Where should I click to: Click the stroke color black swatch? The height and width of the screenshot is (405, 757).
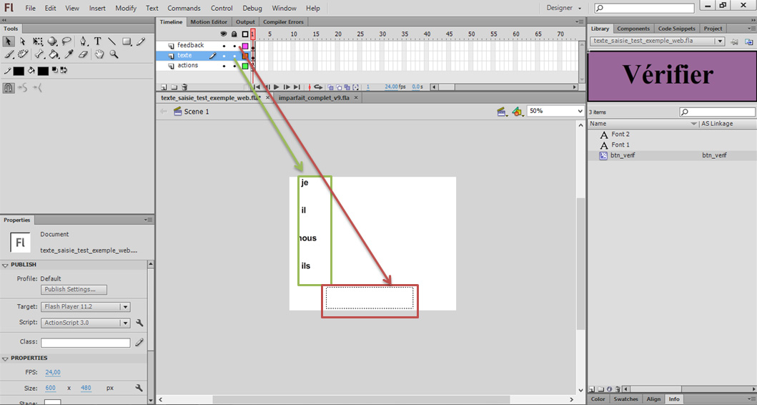[x=19, y=71]
